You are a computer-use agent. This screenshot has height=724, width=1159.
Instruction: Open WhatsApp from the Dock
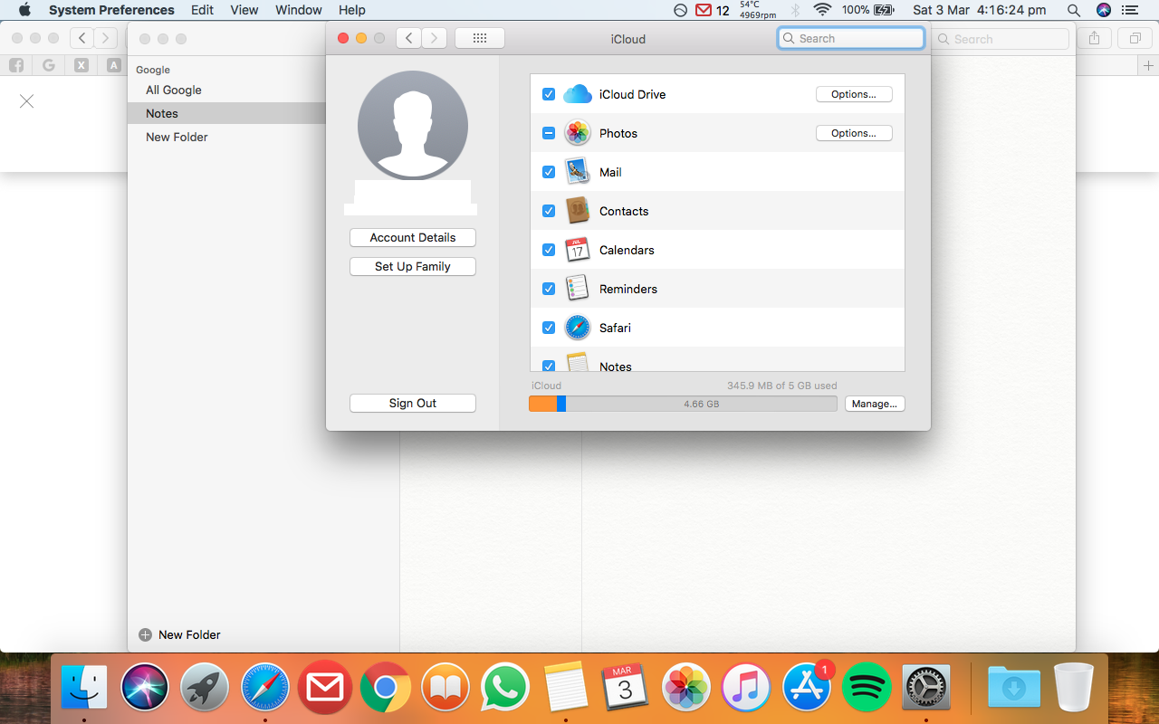tap(505, 687)
